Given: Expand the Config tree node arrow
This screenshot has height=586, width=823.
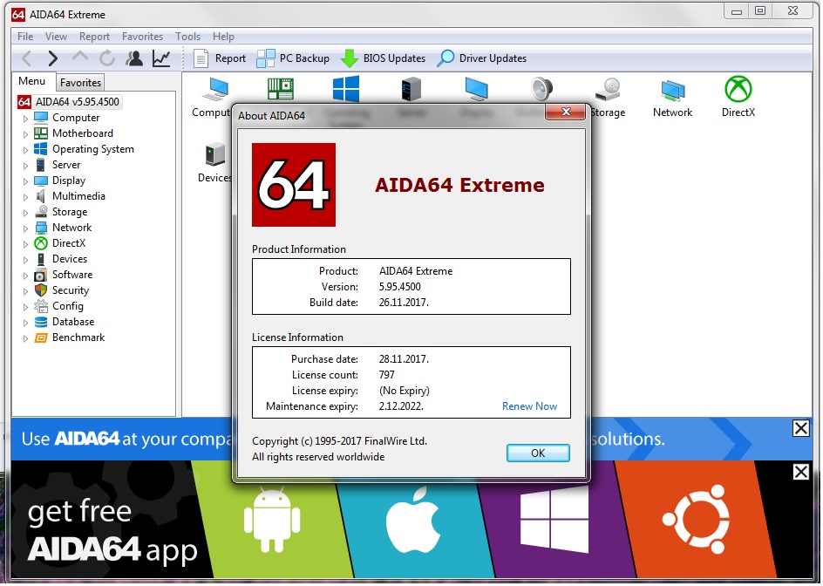Looking at the screenshot, I should pos(25,307).
